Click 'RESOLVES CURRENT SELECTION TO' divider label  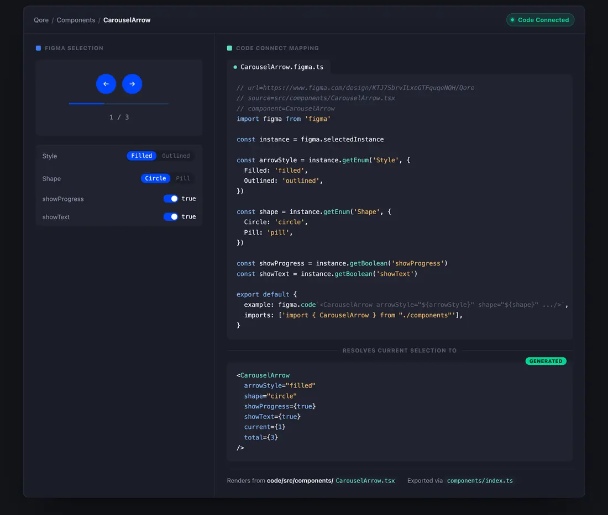(x=400, y=351)
